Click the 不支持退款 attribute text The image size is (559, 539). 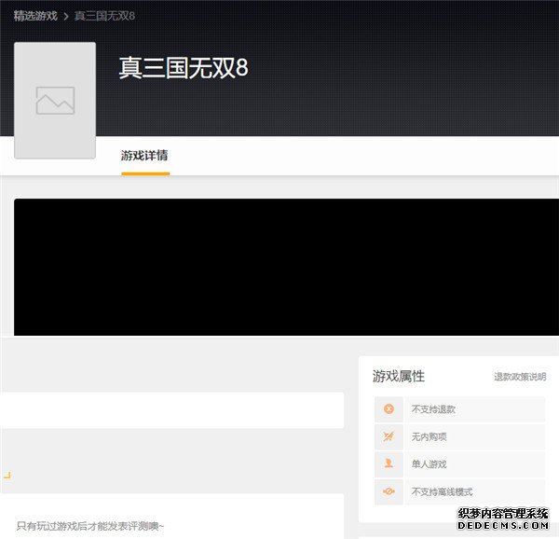[x=433, y=409]
